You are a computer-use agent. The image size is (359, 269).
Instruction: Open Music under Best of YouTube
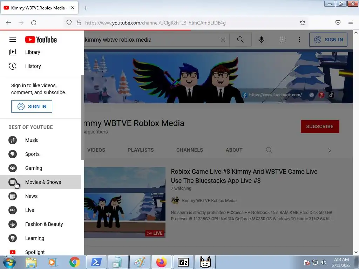pos(41,140)
